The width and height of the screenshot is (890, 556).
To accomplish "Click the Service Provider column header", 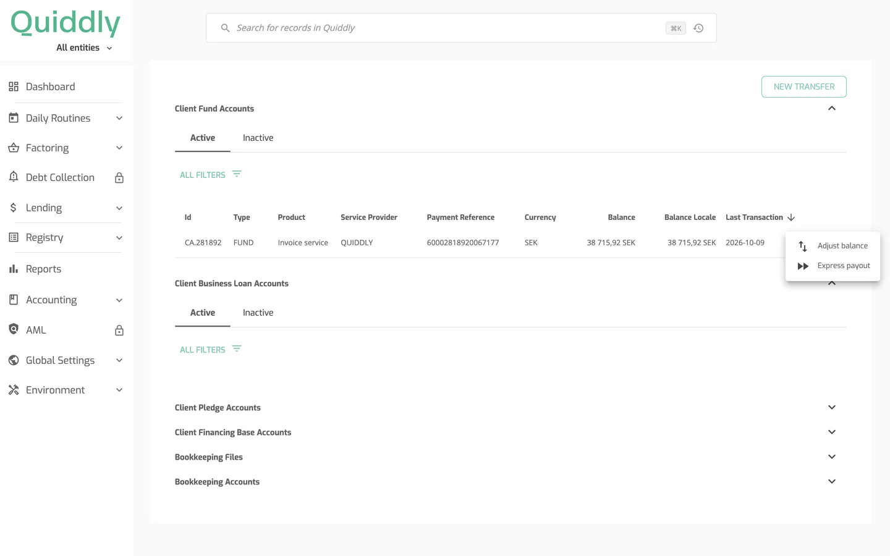I will (x=369, y=217).
